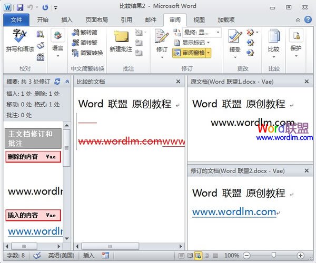
Task: Open the Reject dropdown arrow
Action: point(257,33)
